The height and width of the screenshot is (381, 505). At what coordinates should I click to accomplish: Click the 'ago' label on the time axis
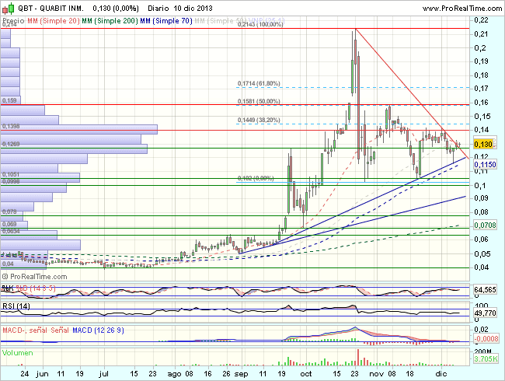[x=175, y=374]
